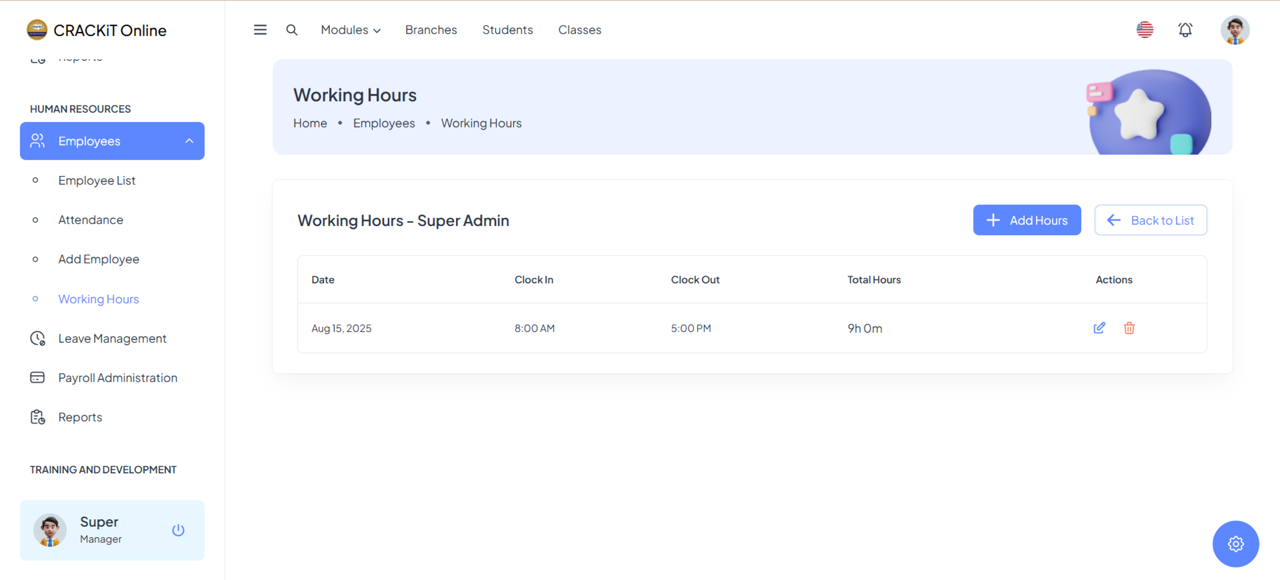Open the search magnifier in top bar
1280x580 pixels.
coord(292,30)
